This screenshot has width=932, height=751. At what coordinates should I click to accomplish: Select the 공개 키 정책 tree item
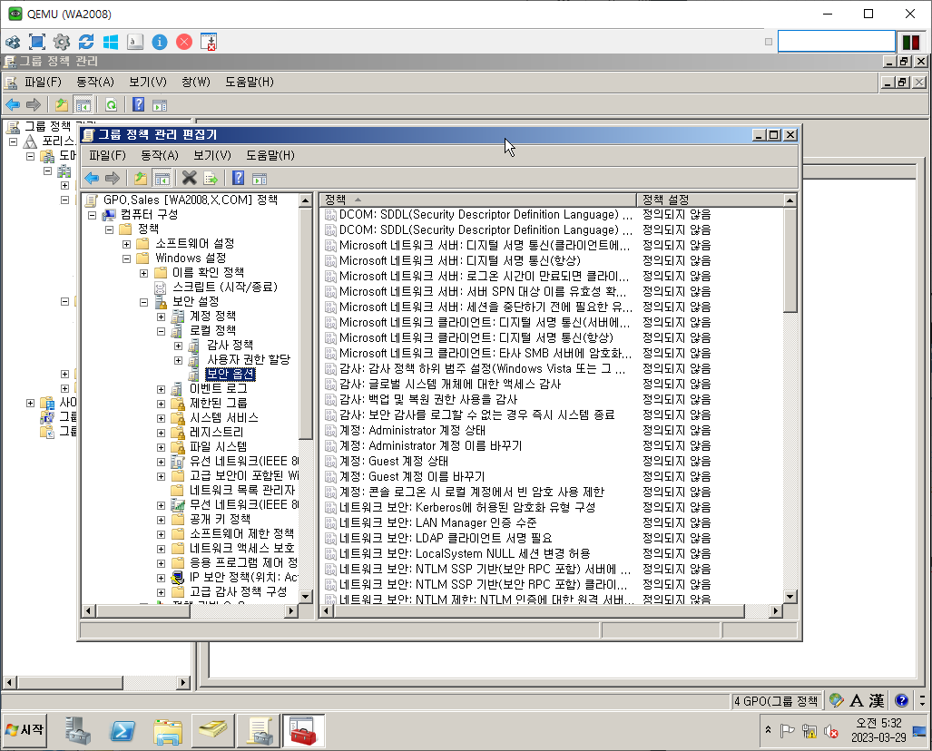click(x=220, y=520)
